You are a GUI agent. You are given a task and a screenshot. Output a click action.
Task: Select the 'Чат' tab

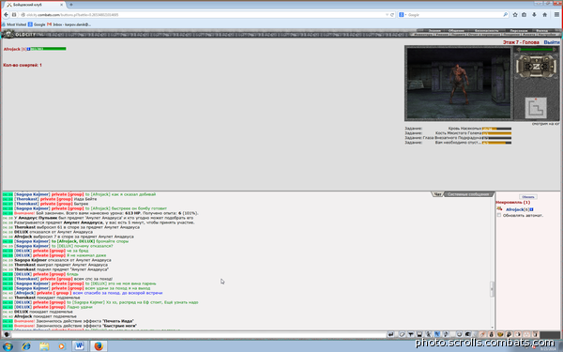click(437, 194)
